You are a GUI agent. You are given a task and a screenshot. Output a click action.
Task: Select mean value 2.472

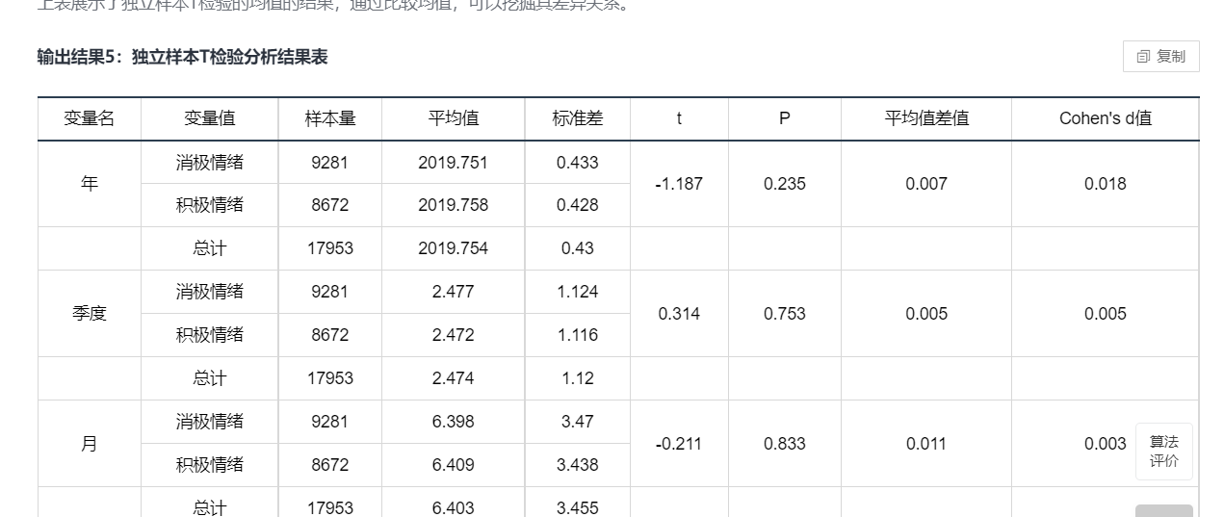[454, 335]
